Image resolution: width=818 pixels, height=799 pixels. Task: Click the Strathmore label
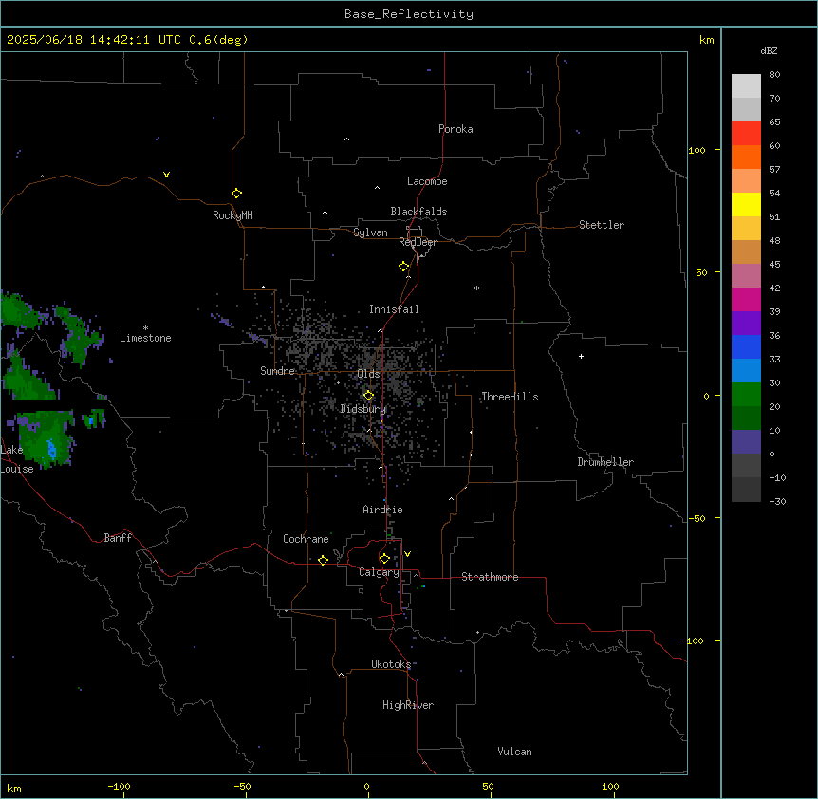pos(490,577)
